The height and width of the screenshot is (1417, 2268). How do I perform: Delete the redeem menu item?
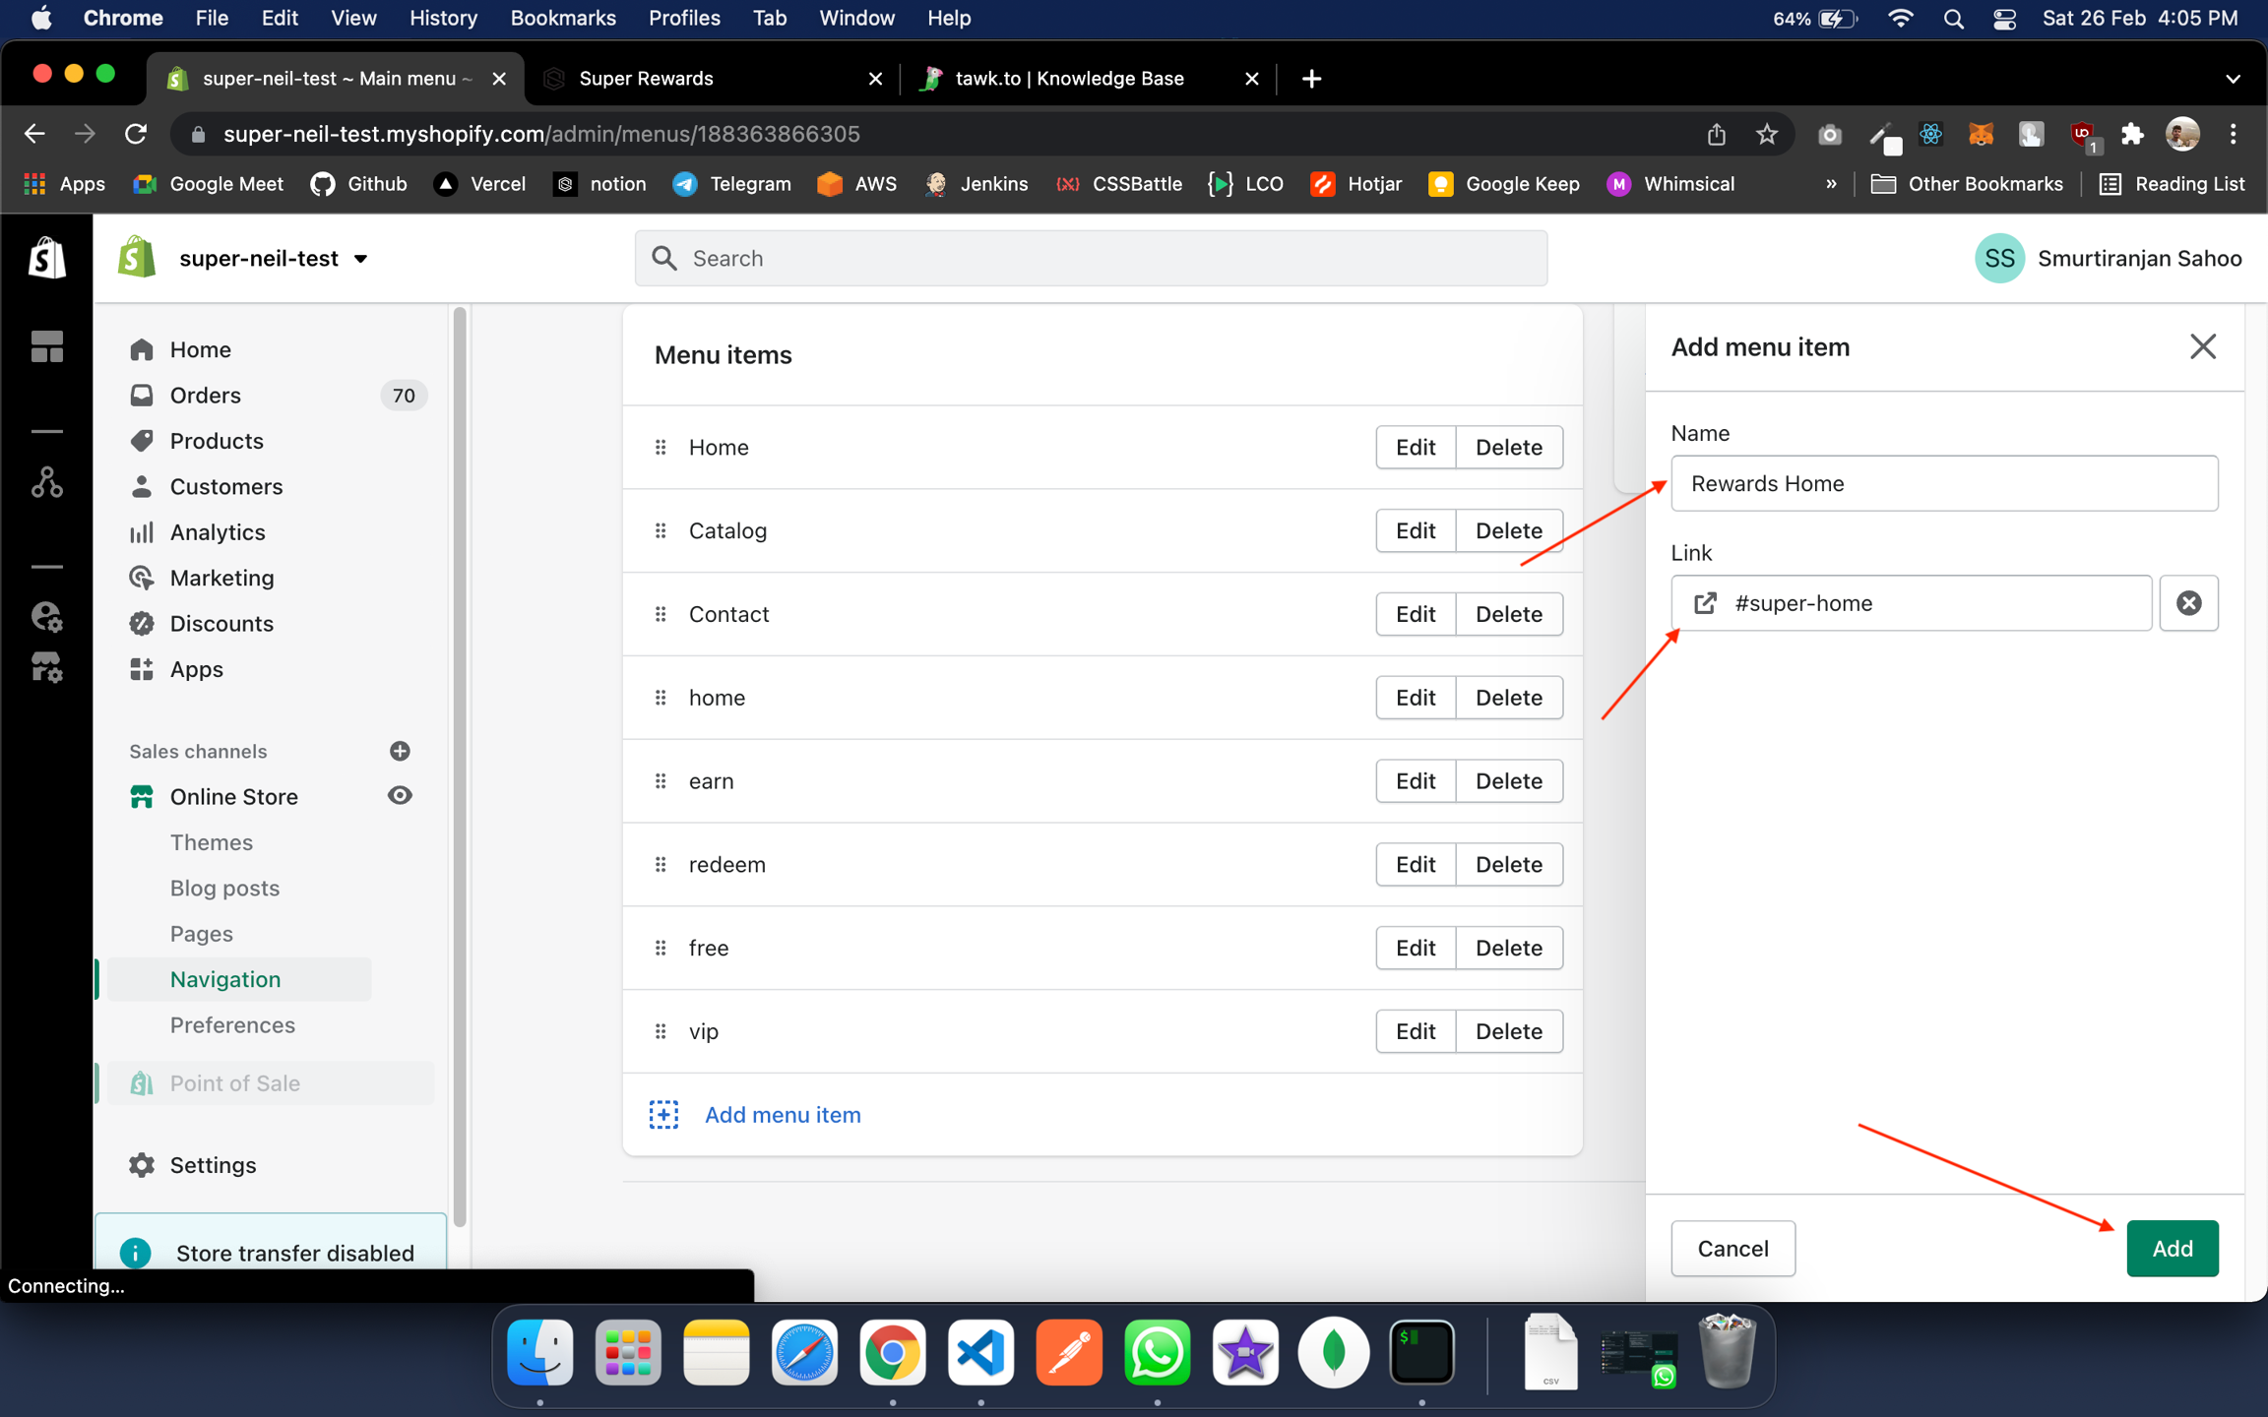pyautogui.click(x=1508, y=864)
